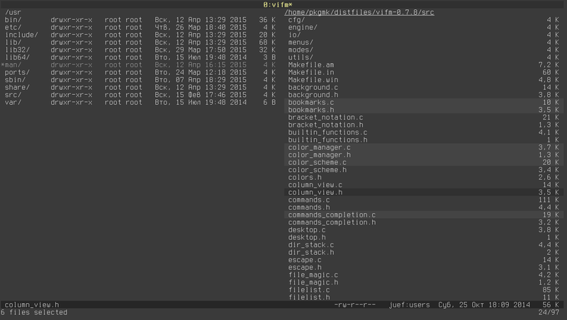
Task: Select builtin_functions.h
Action: [x=424, y=139]
